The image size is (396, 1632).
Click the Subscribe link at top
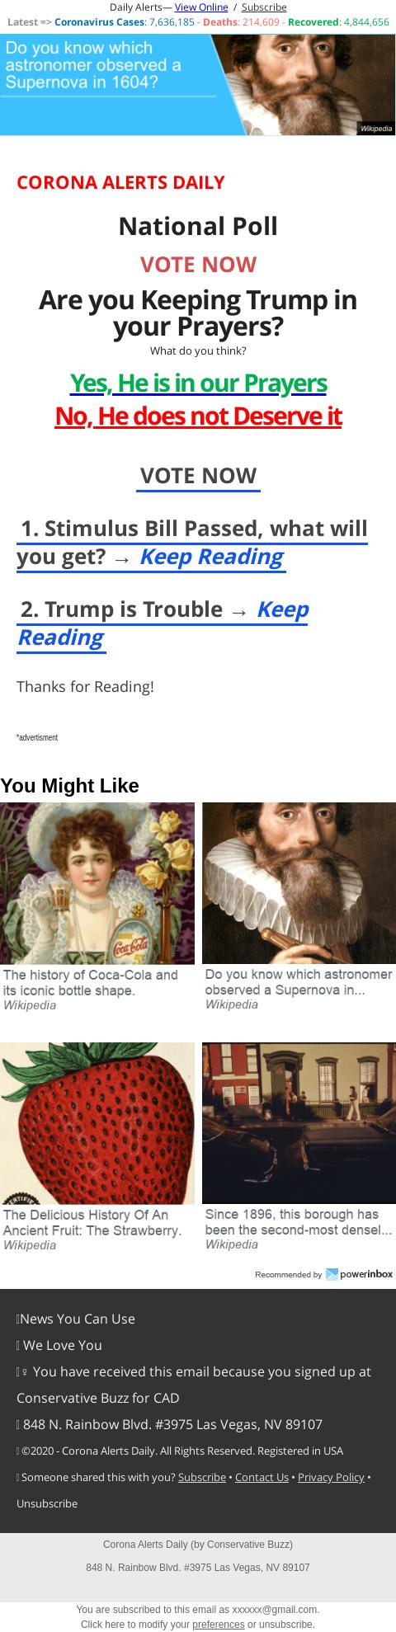(x=264, y=7)
